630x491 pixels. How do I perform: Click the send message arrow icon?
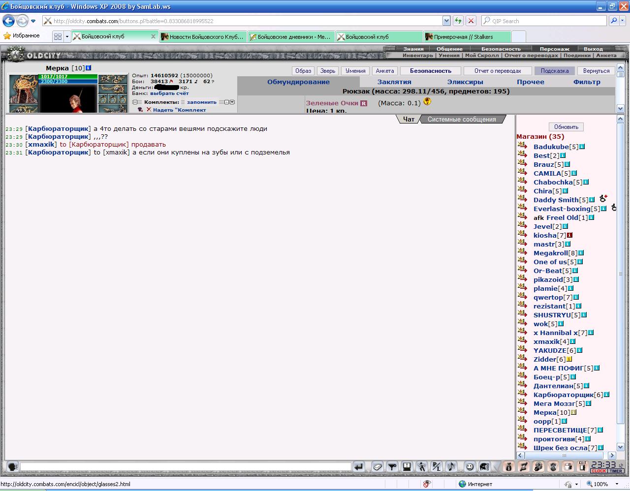click(359, 467)
